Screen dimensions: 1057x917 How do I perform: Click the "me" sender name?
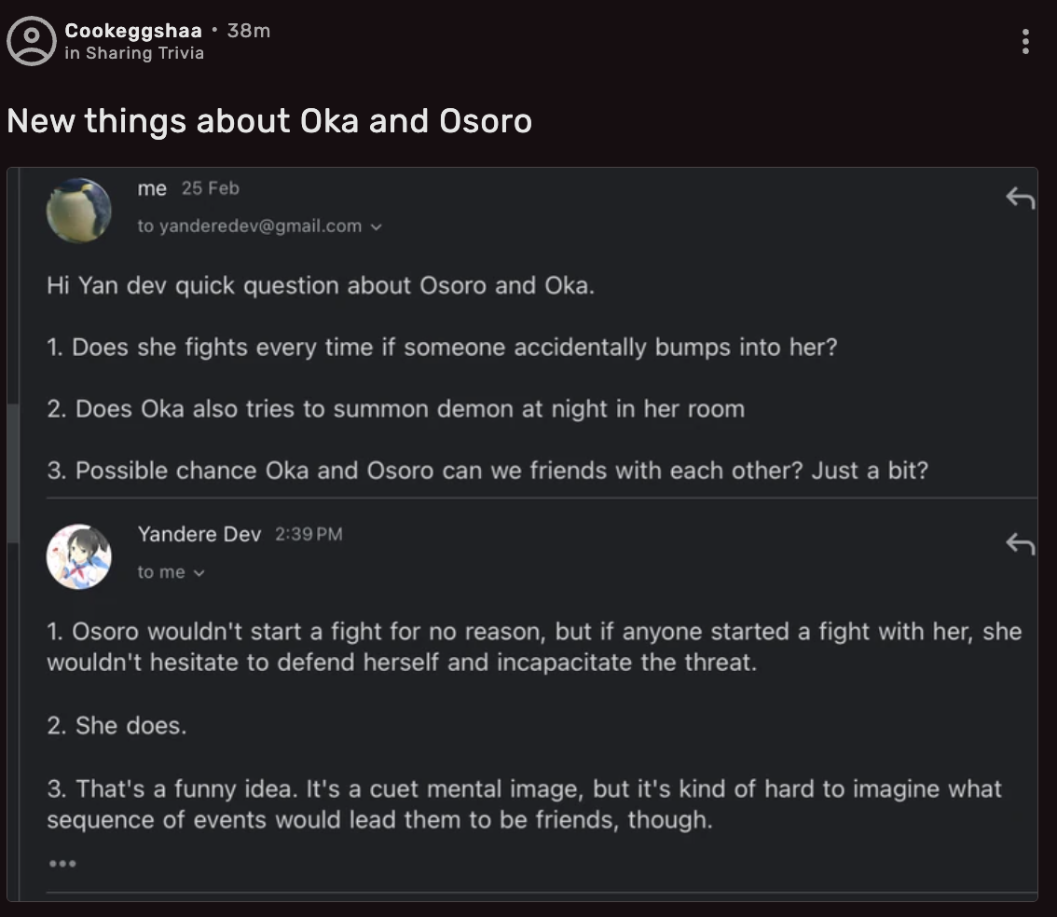(152, 188)
